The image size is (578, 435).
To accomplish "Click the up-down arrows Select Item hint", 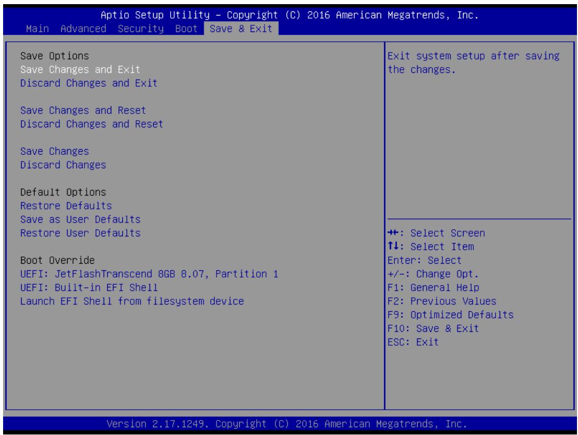I will point(431,247).
